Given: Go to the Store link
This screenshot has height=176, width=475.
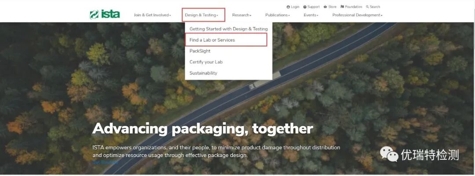Looking at the screenshot, I should pyautogui.click(x=330, y=7).
